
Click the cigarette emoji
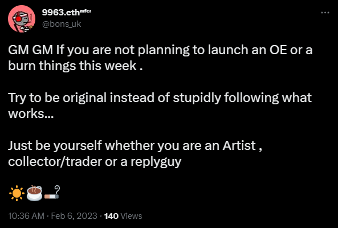[x=52, y=192]
